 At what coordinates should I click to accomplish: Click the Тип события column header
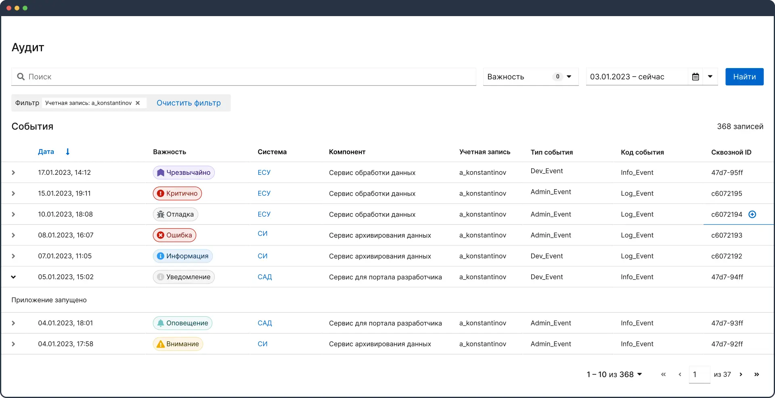tap(552, 152)
